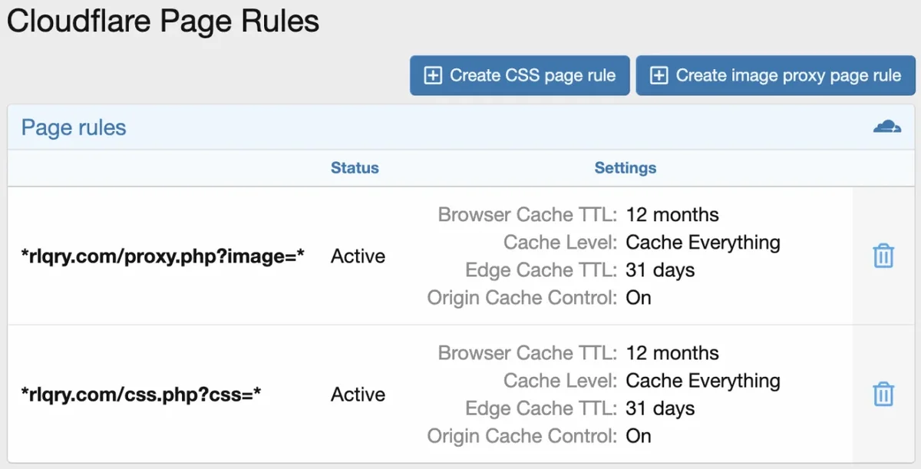The height and width of the screenshot is (469, 921).
Task: Click the plus icon on Create CSS page rule
Action: tap(433, 75)
